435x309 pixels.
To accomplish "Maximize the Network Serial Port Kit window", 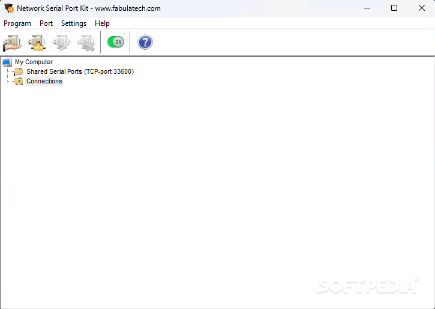I will (394, 8).
